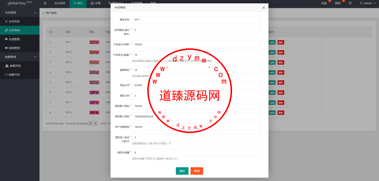Click 删除 in the VIP 3 row
The height and width of the screenshot is (181, 379).
coord(281,62)
